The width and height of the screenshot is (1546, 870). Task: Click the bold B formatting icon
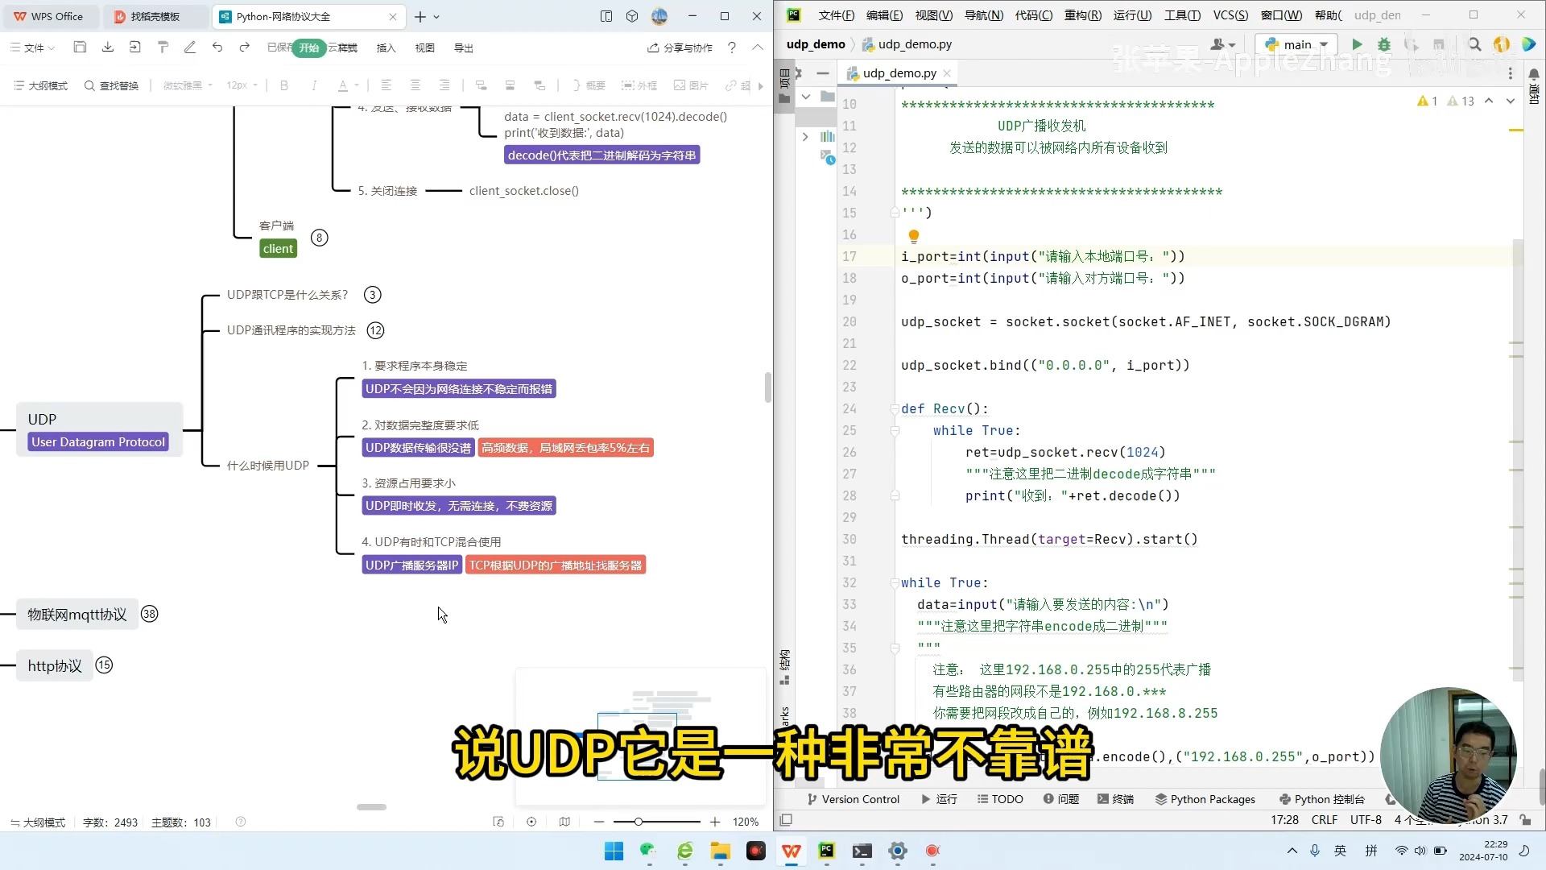point(283,85)
